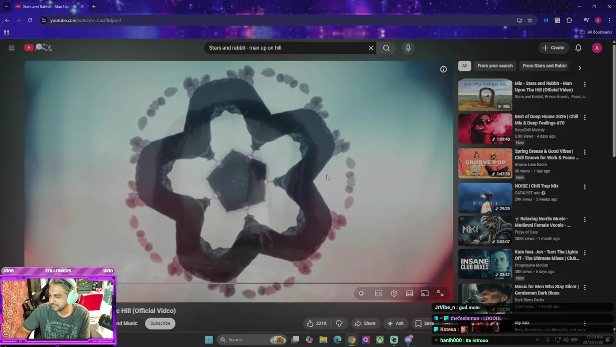The width and height of the screenshot is (616, 347).
Task: Open File Explorer from the taskbar
Action: 323,340
